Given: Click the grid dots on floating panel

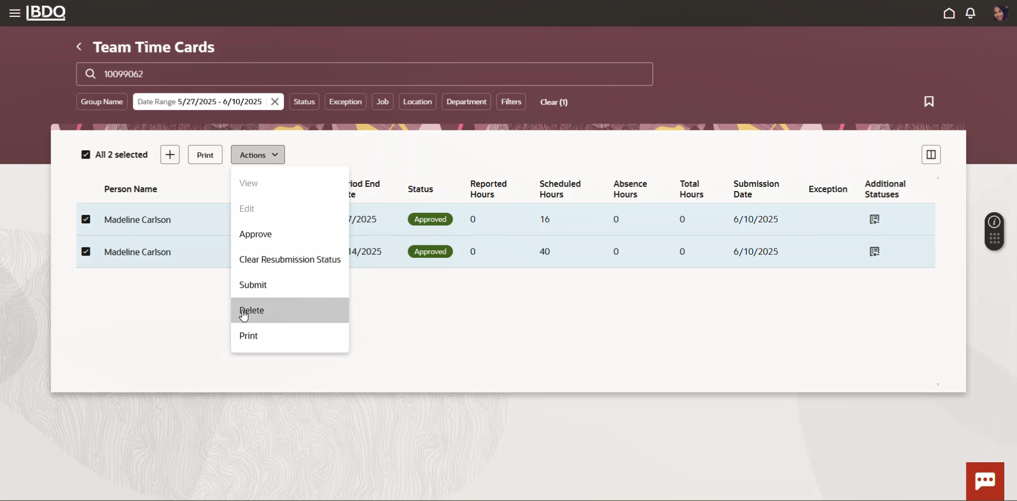Looking at the screenshot, I should coord(994,239).
